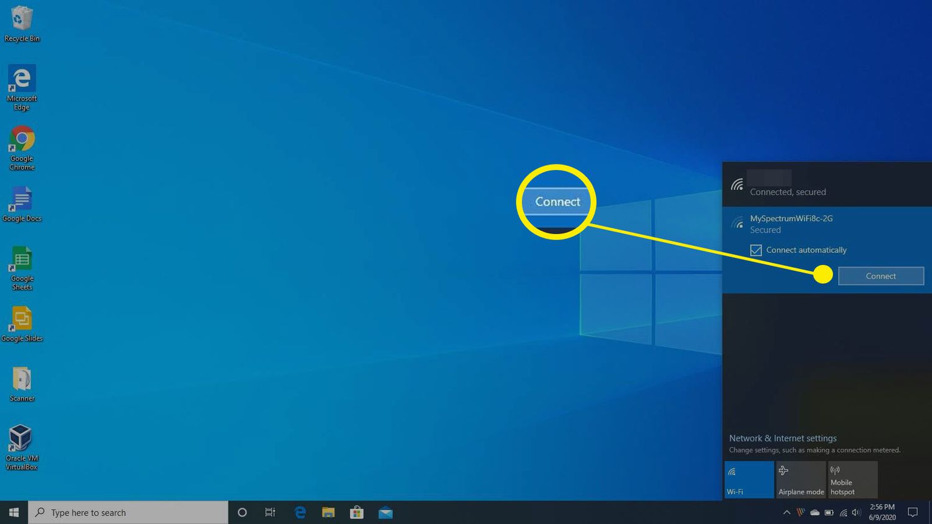Click the OneDrive cloud tray icon
Screen dimensions: 932x524
pyautogui.click(x=815, y=513)
